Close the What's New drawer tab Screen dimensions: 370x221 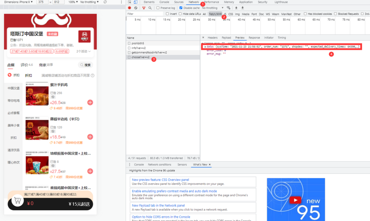point(210,165)
